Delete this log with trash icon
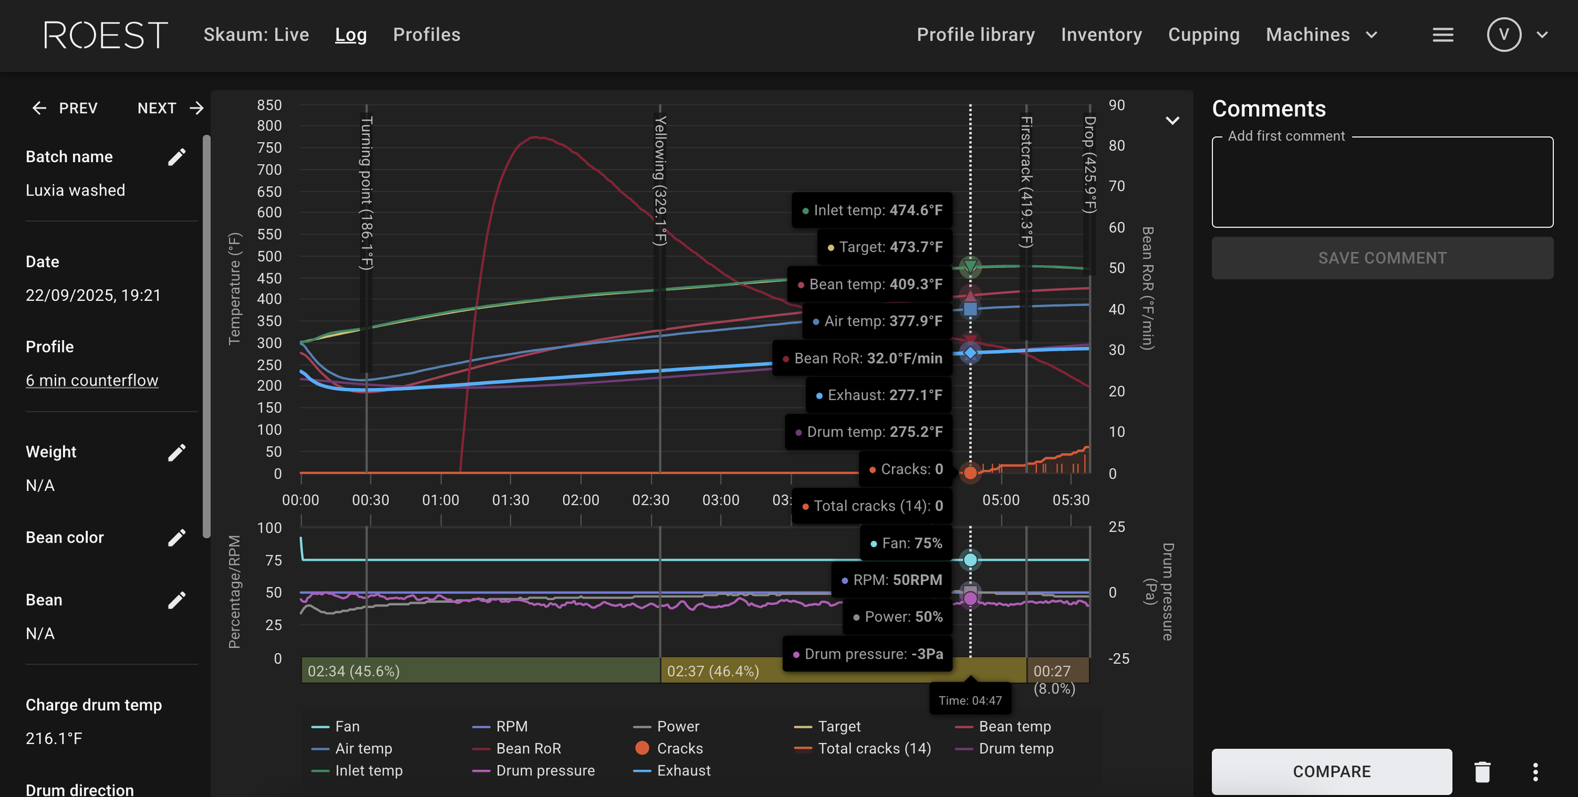 (1482, 772)
